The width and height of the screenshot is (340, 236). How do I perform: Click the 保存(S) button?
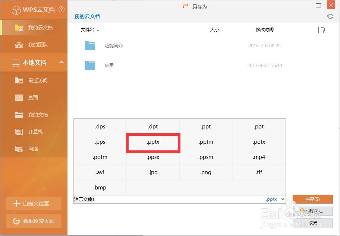(x=313, y=199)
